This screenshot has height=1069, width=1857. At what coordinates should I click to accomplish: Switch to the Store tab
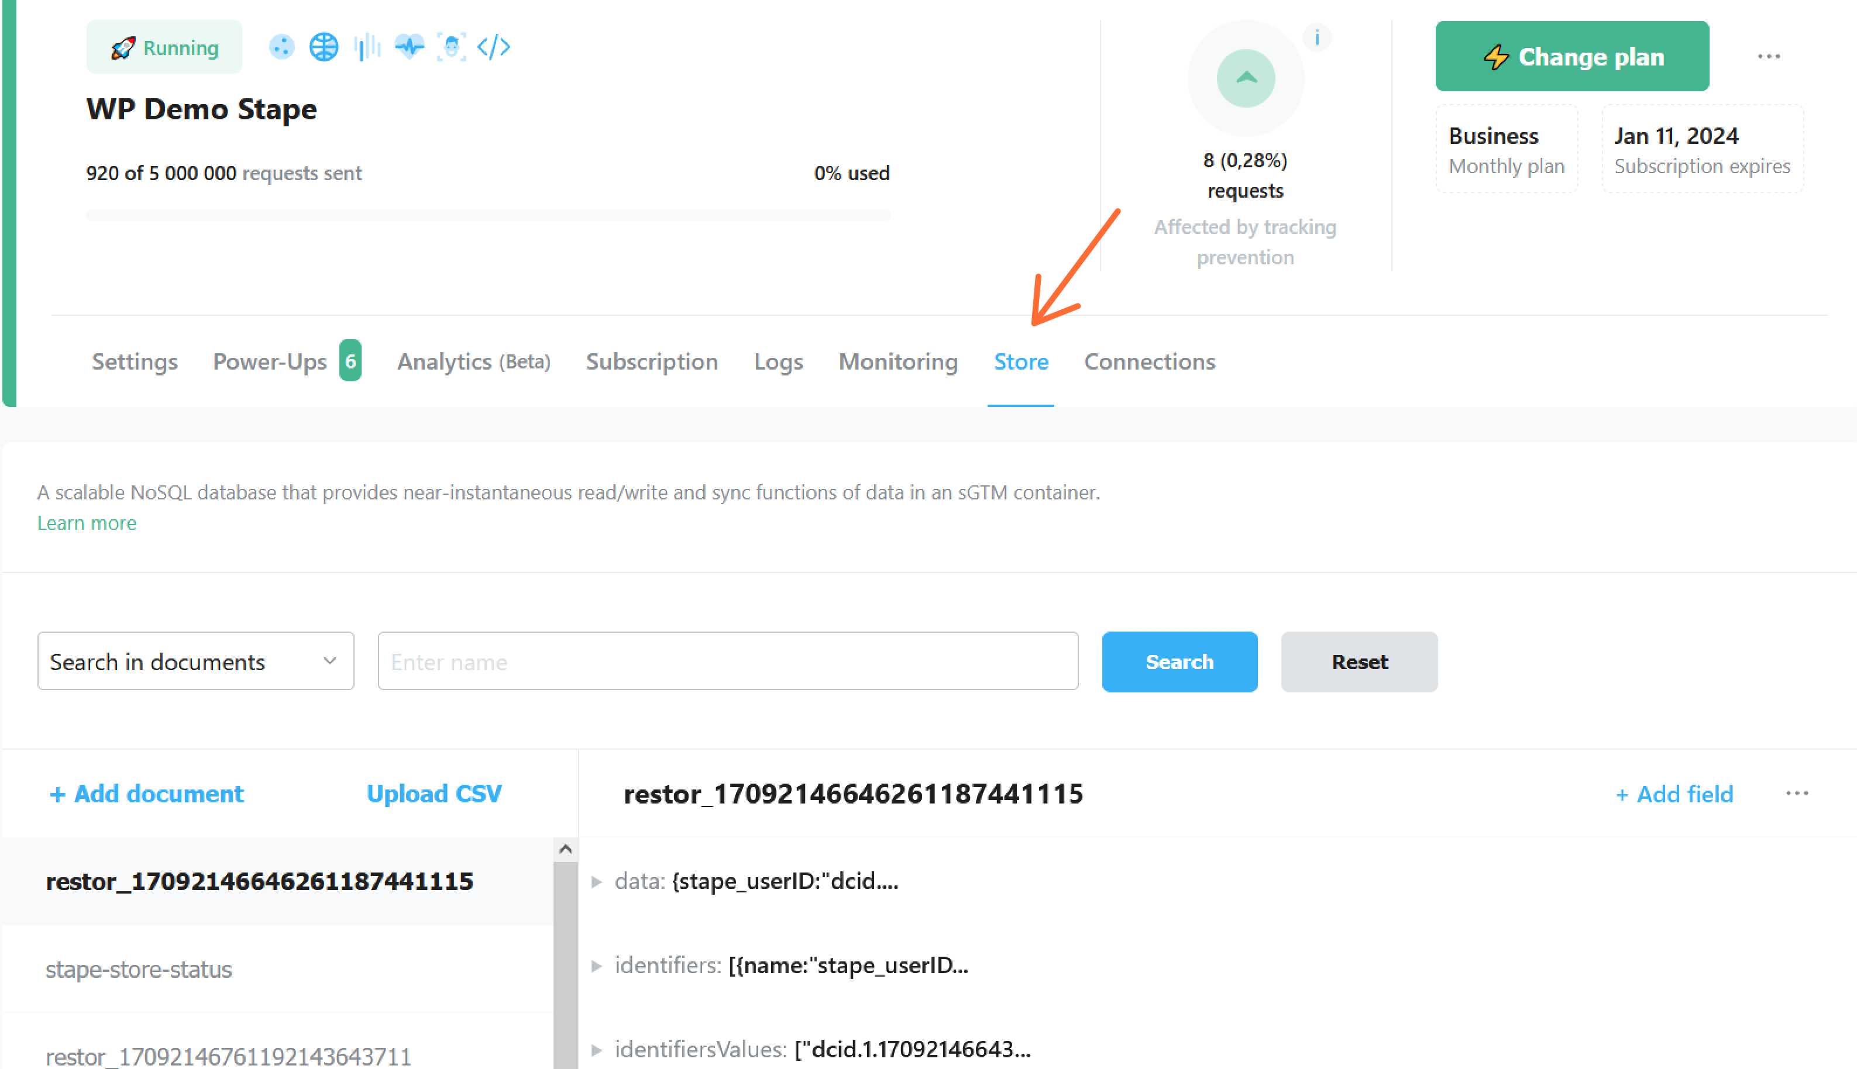(x=1020, y=362)
